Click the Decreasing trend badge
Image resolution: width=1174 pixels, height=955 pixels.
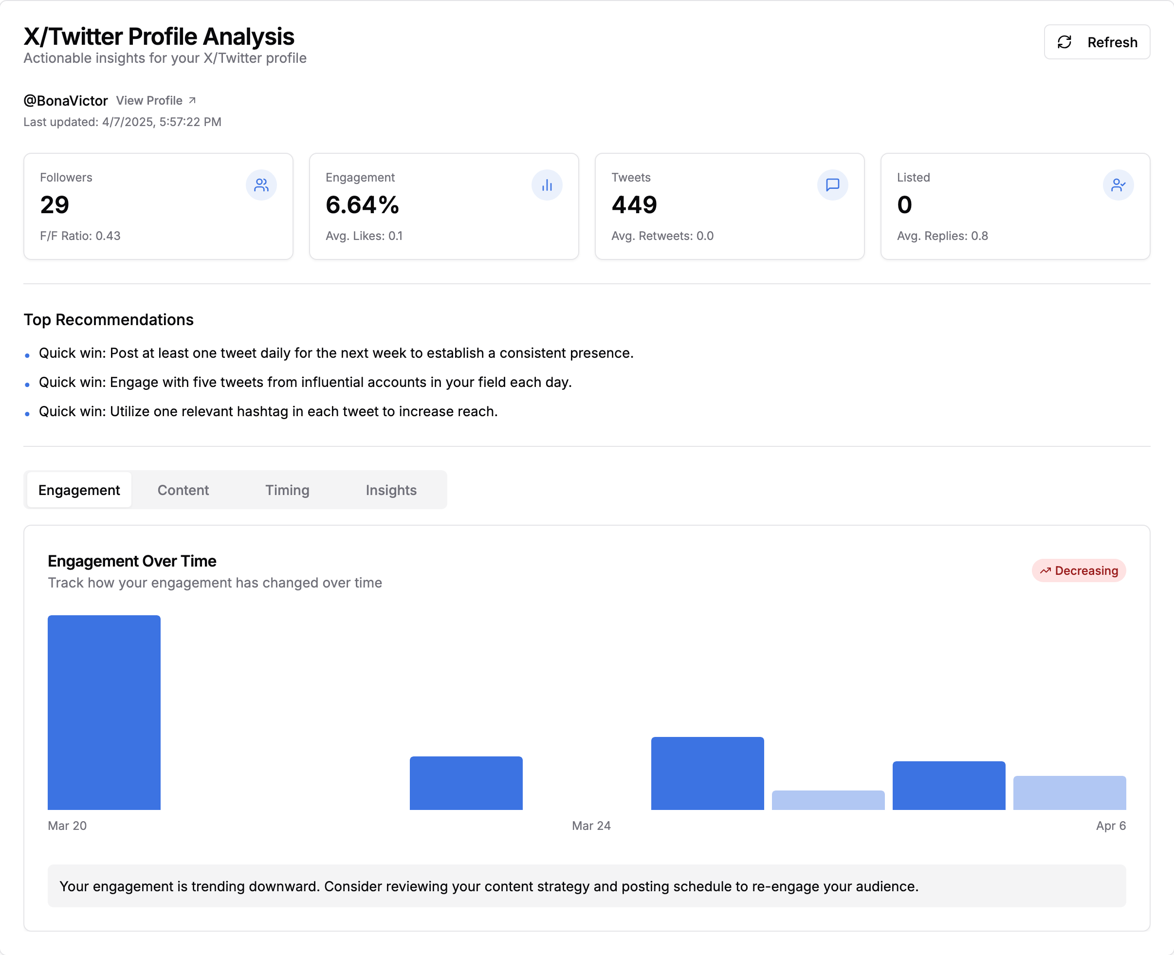click(x=1078, y=570)
